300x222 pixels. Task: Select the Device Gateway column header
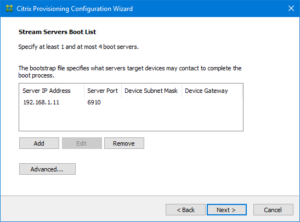212,91
